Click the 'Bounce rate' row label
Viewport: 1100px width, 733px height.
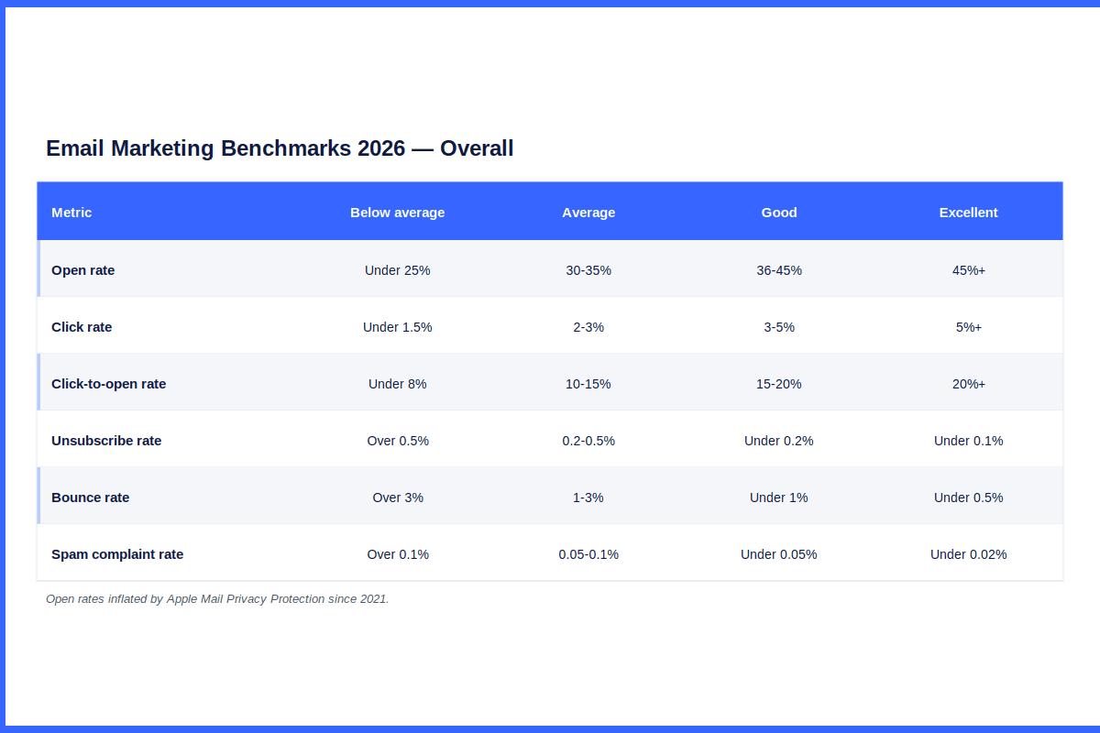pos(91,498)
